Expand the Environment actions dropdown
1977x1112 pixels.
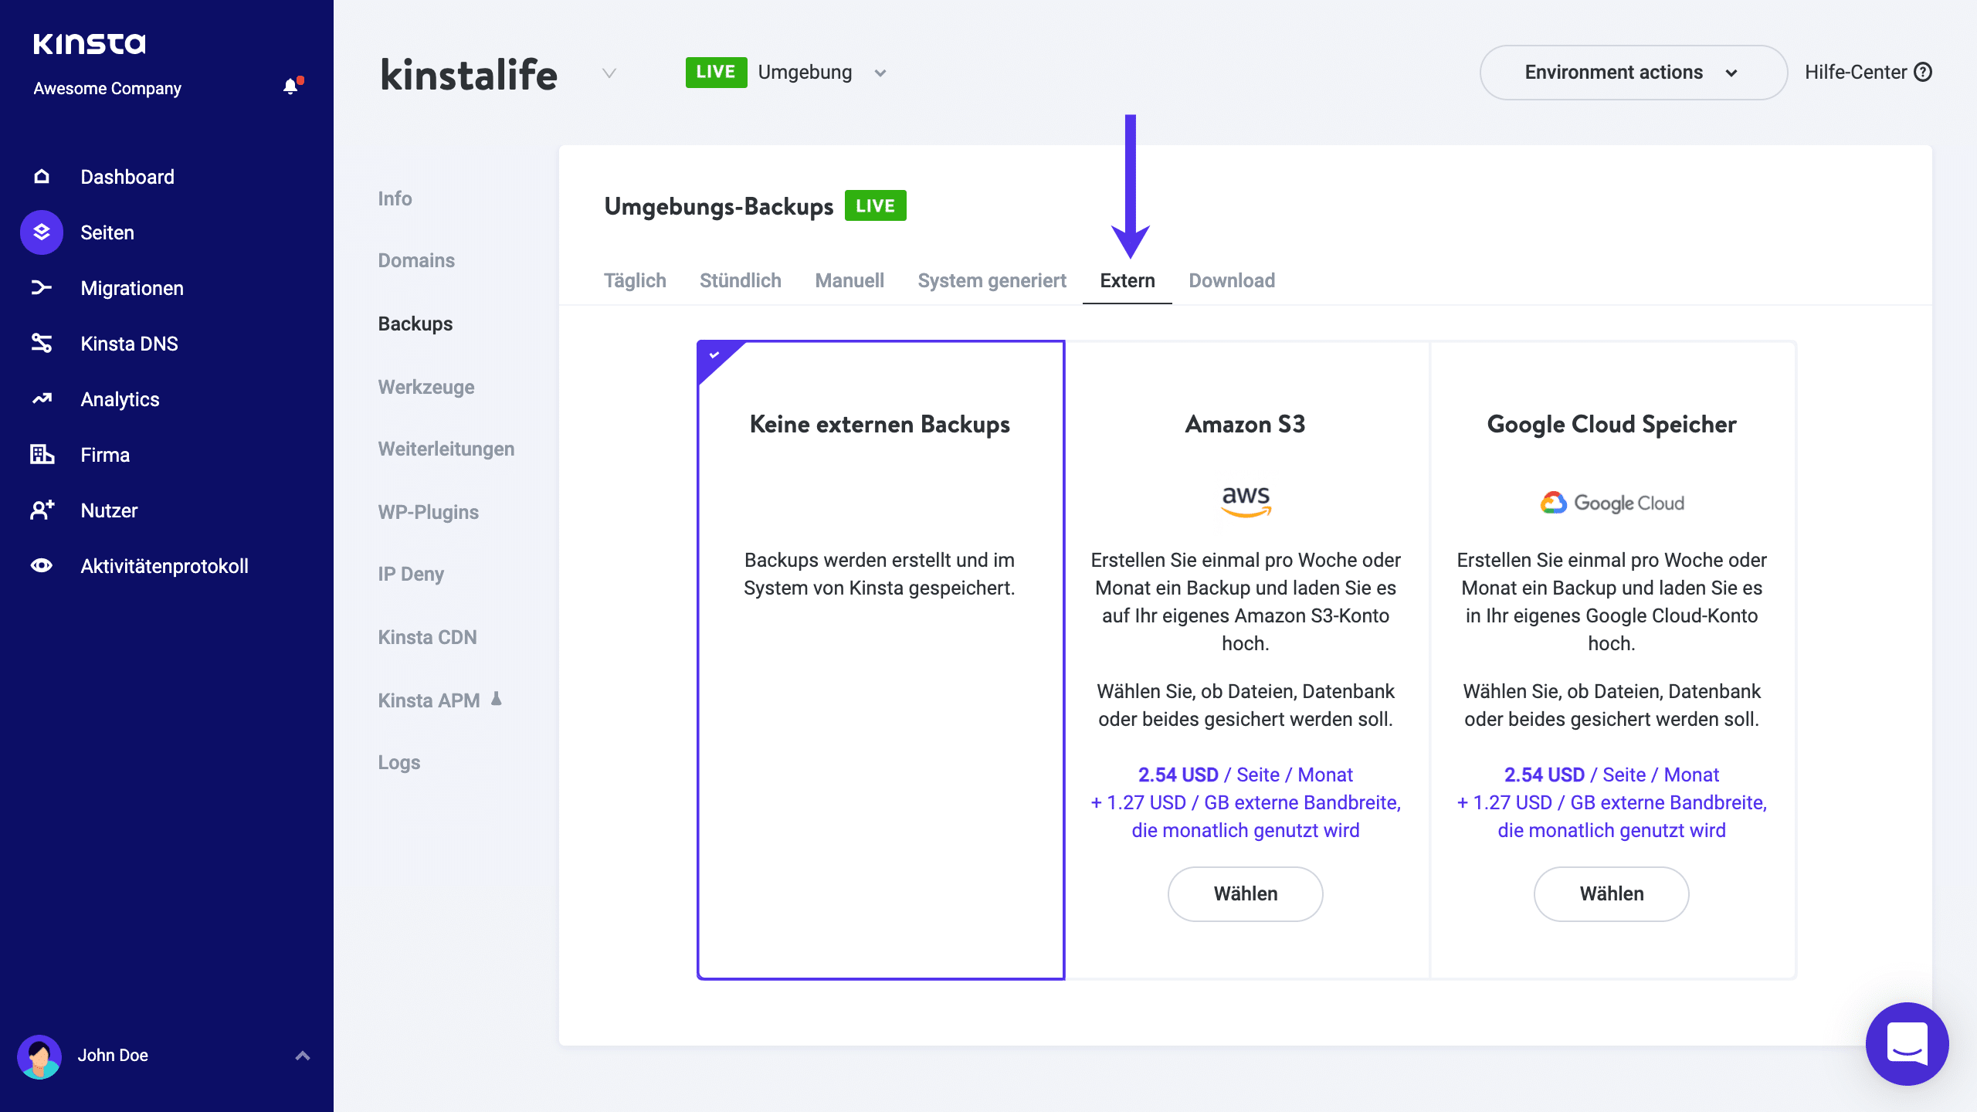1632,72
